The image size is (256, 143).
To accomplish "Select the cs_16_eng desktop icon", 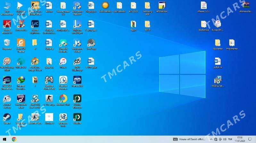I will point(49,100).
